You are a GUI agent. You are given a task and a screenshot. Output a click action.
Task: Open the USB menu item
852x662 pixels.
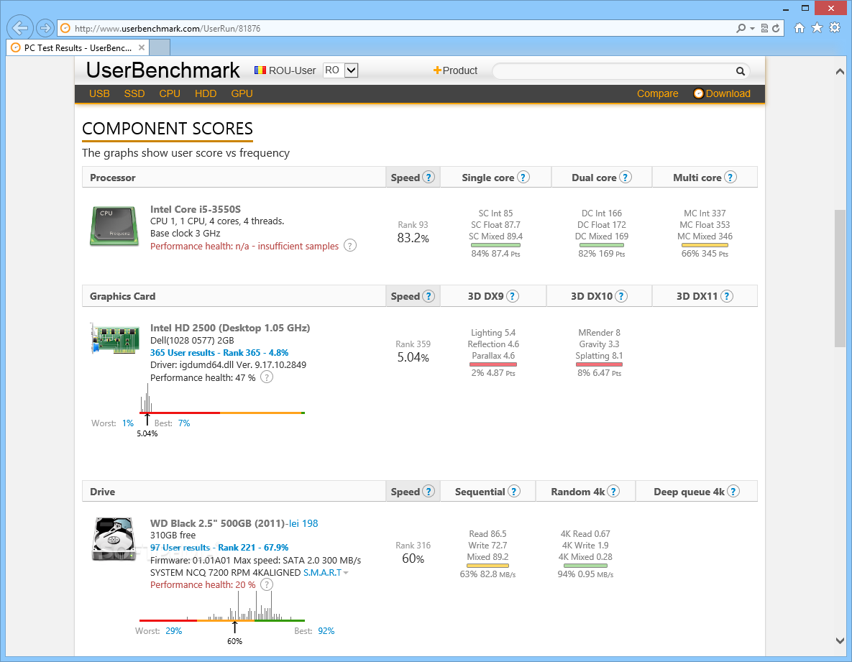pos(99,93)
